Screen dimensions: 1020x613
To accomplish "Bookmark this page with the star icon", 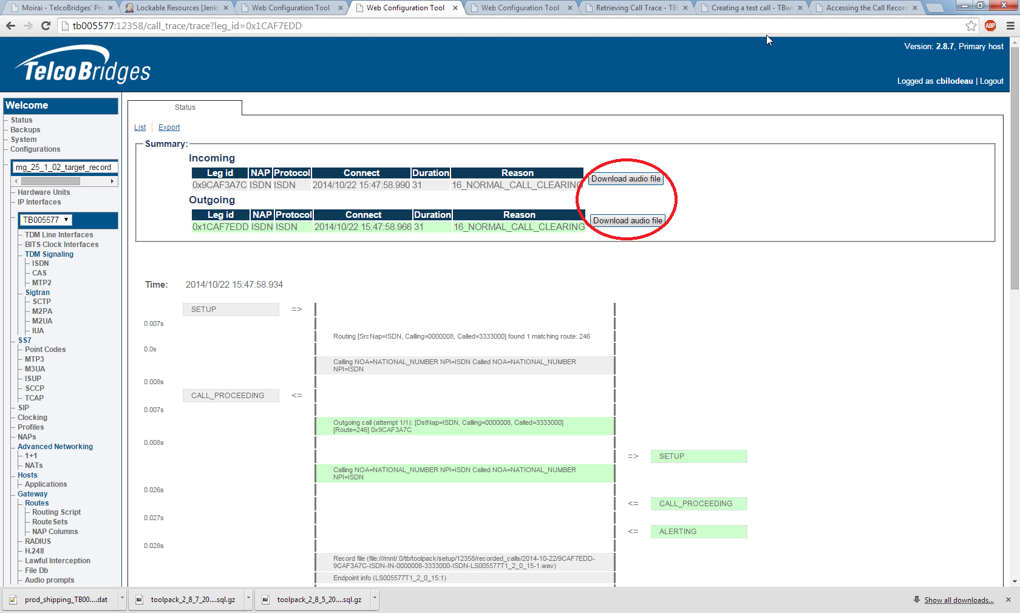I will point(971,25).
